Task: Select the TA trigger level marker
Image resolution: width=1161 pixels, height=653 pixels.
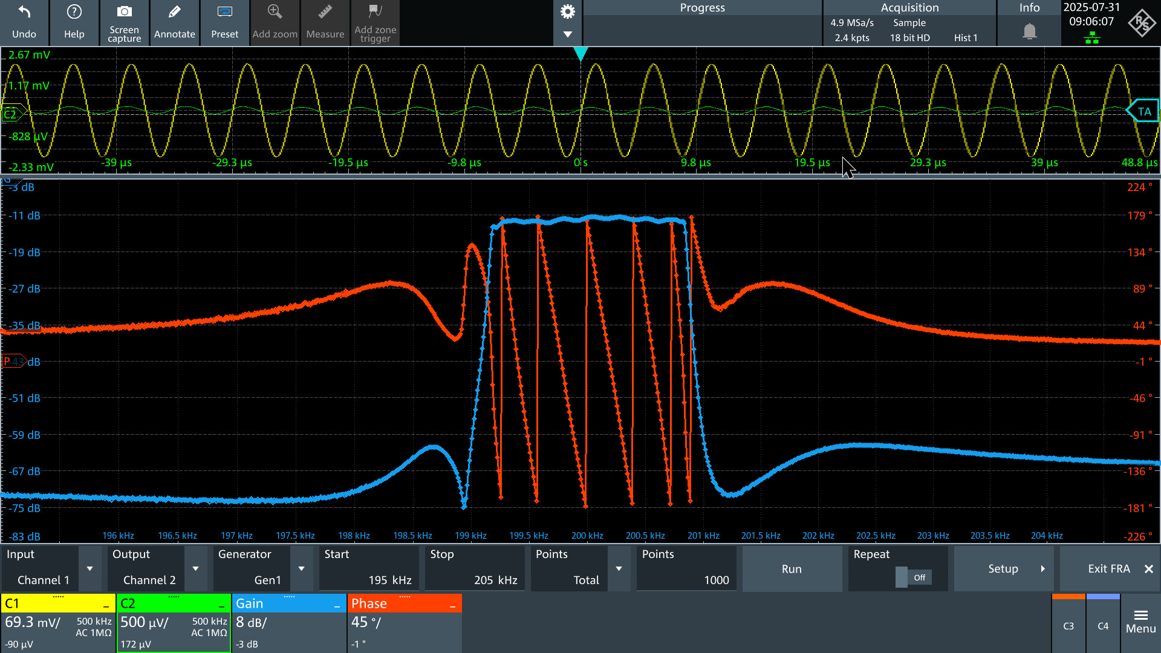Action: coord(1143,111)
